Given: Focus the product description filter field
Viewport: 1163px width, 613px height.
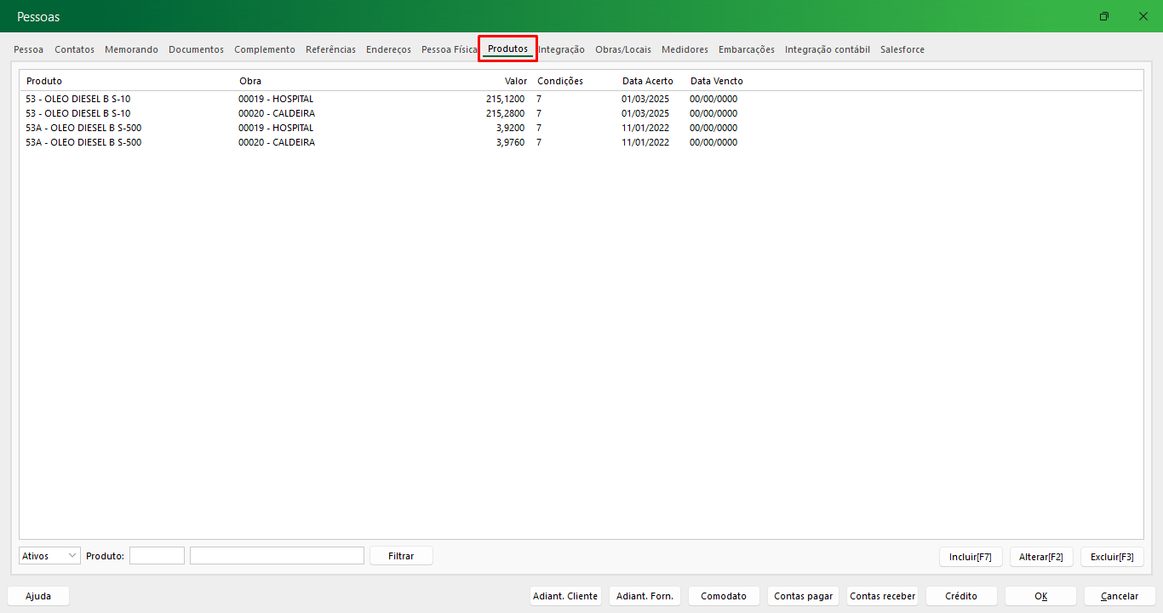Looking at the screenshot, I should pos(277,556).
